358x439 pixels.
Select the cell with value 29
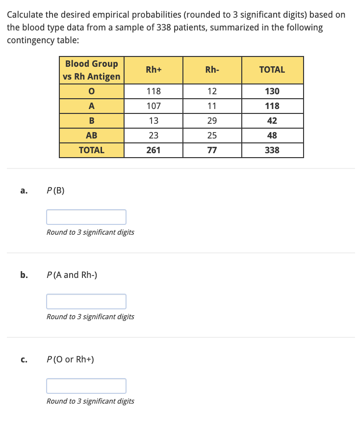pyautogui.click(x=212, y=120)
